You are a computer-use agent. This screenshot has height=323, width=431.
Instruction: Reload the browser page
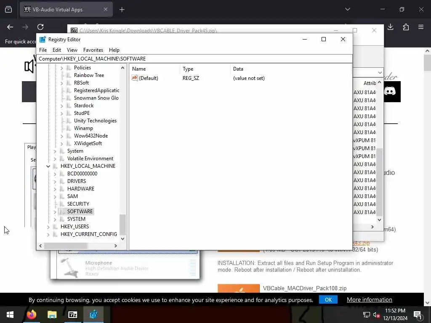click(40, 27)
